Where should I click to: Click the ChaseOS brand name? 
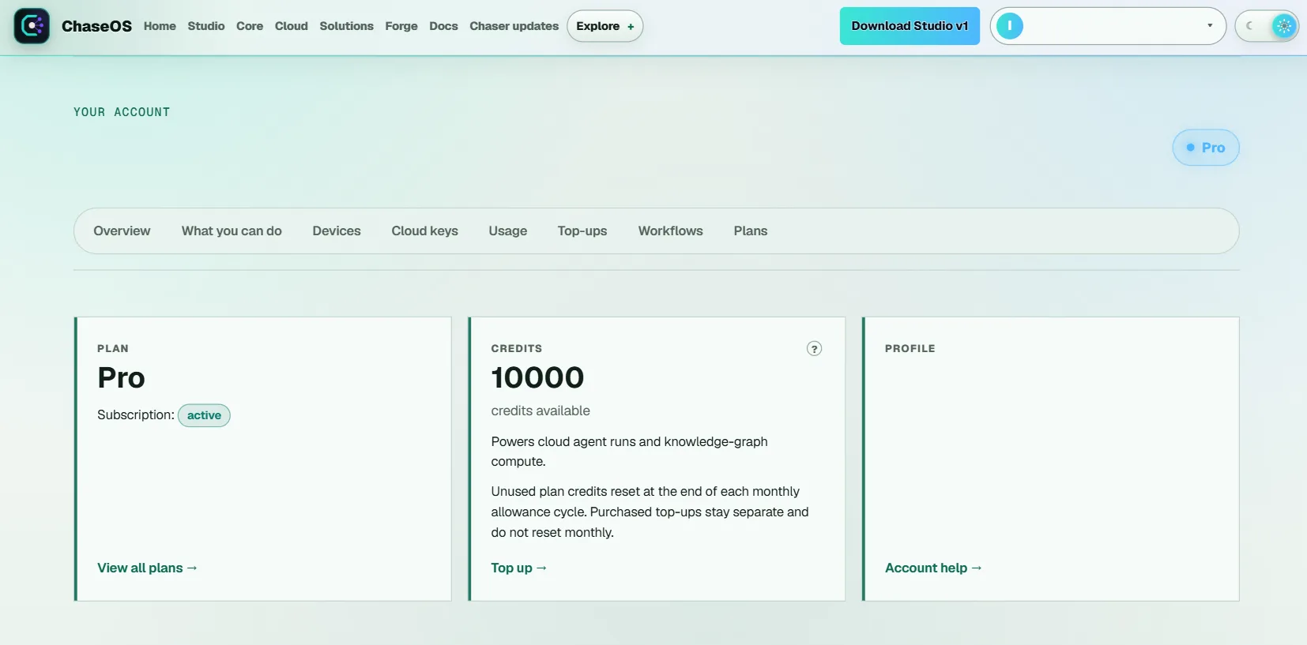96,26
